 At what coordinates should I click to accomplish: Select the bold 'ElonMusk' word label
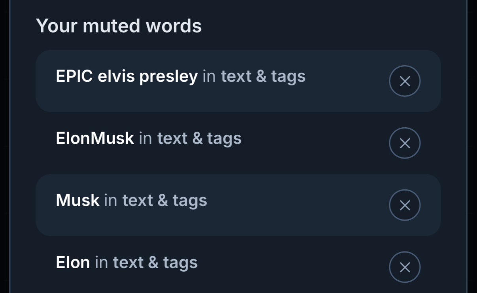coord(95,138)
